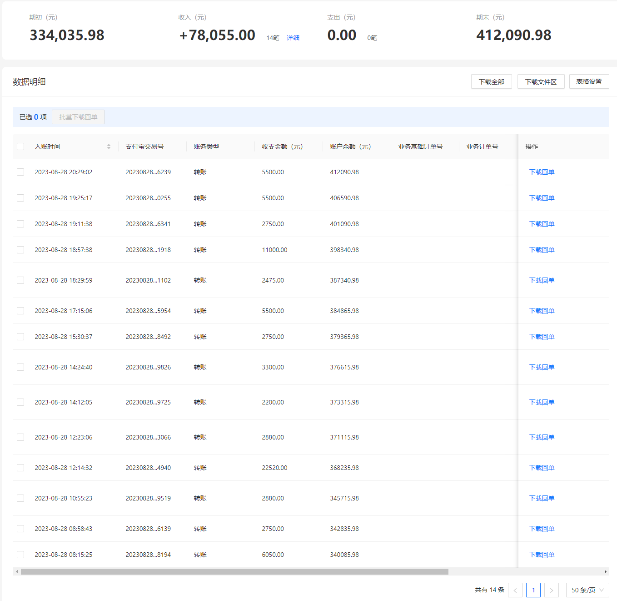
Task: Open the 50 条/页 page size dropdown
Action: click(587, 590)
